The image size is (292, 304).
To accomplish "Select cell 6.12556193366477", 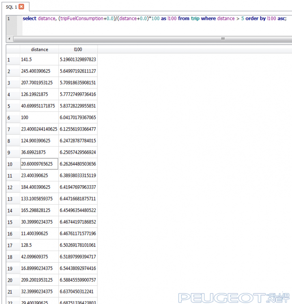I will click(x=78, y=129).
